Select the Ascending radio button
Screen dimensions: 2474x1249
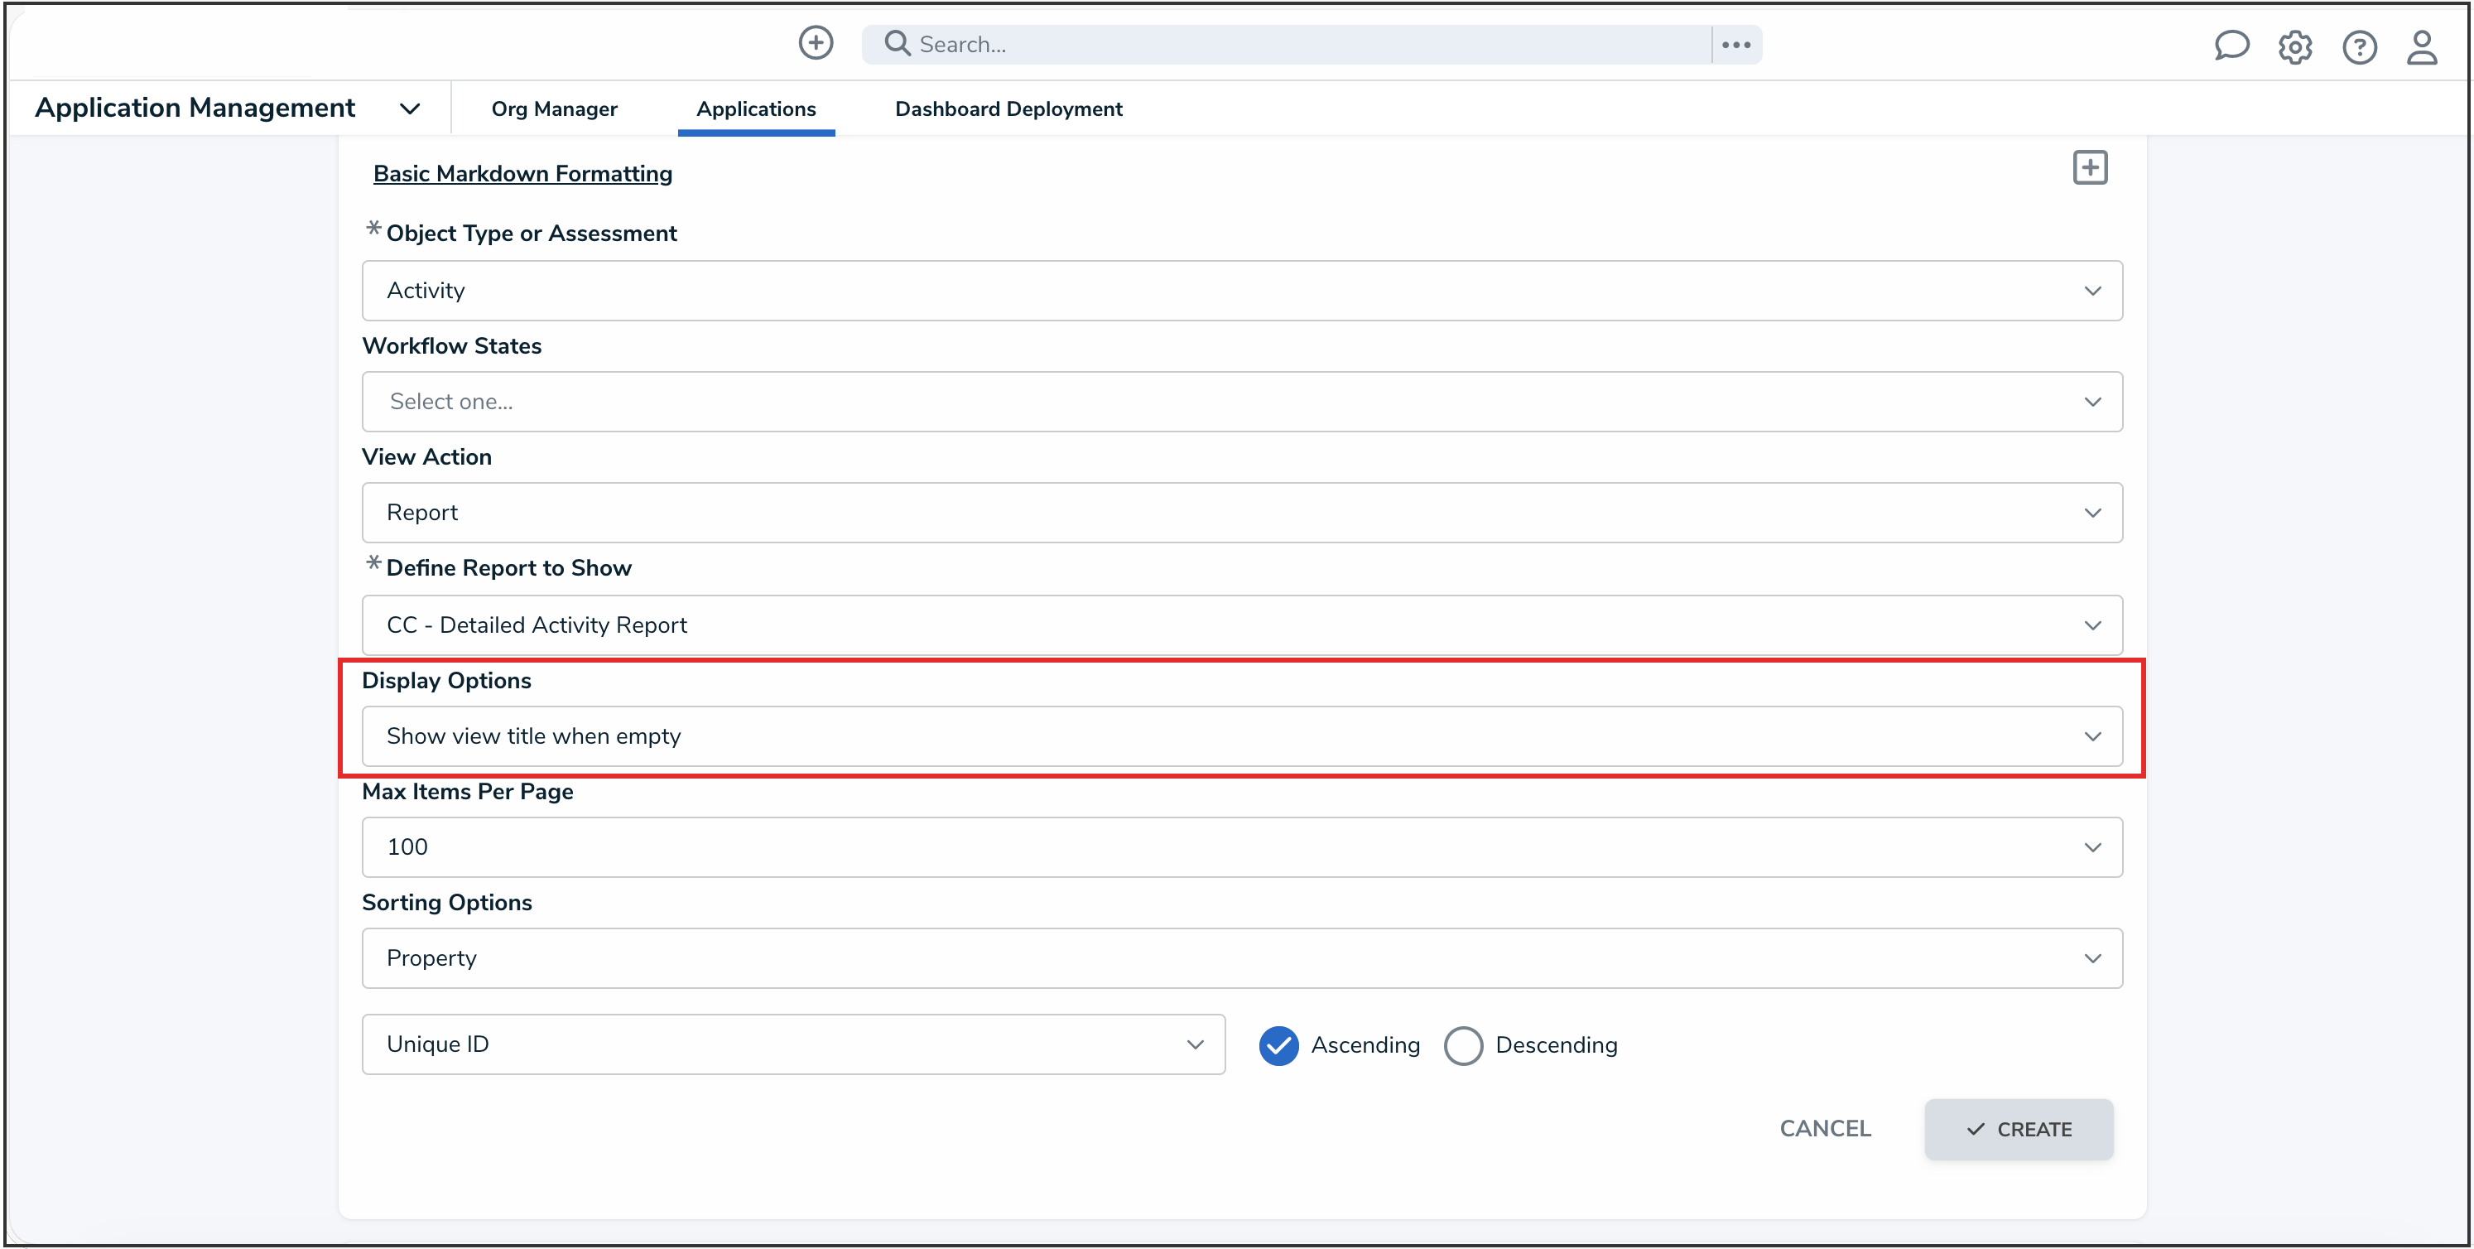(1278, 1045)
